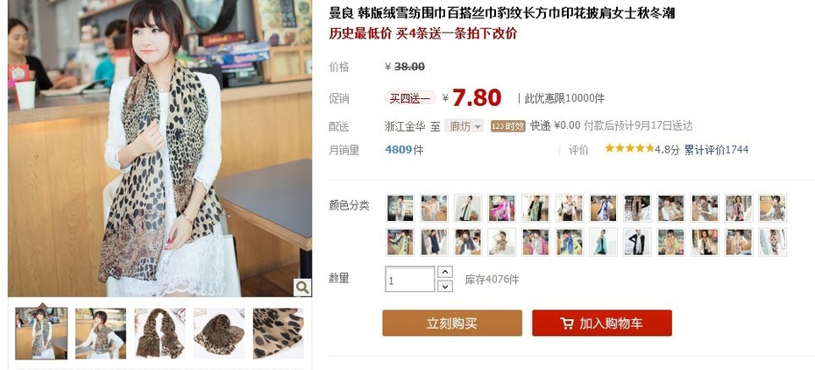Click the five-star rating icons
The width and height of the screenshot is (815, 370).
coord(629,149)
